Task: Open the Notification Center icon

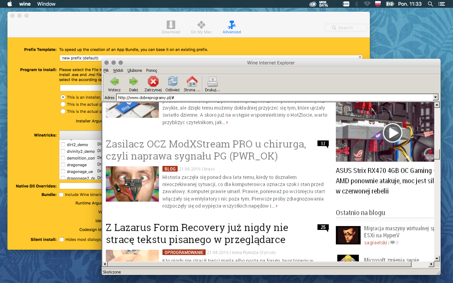Action: click(441, 4)
